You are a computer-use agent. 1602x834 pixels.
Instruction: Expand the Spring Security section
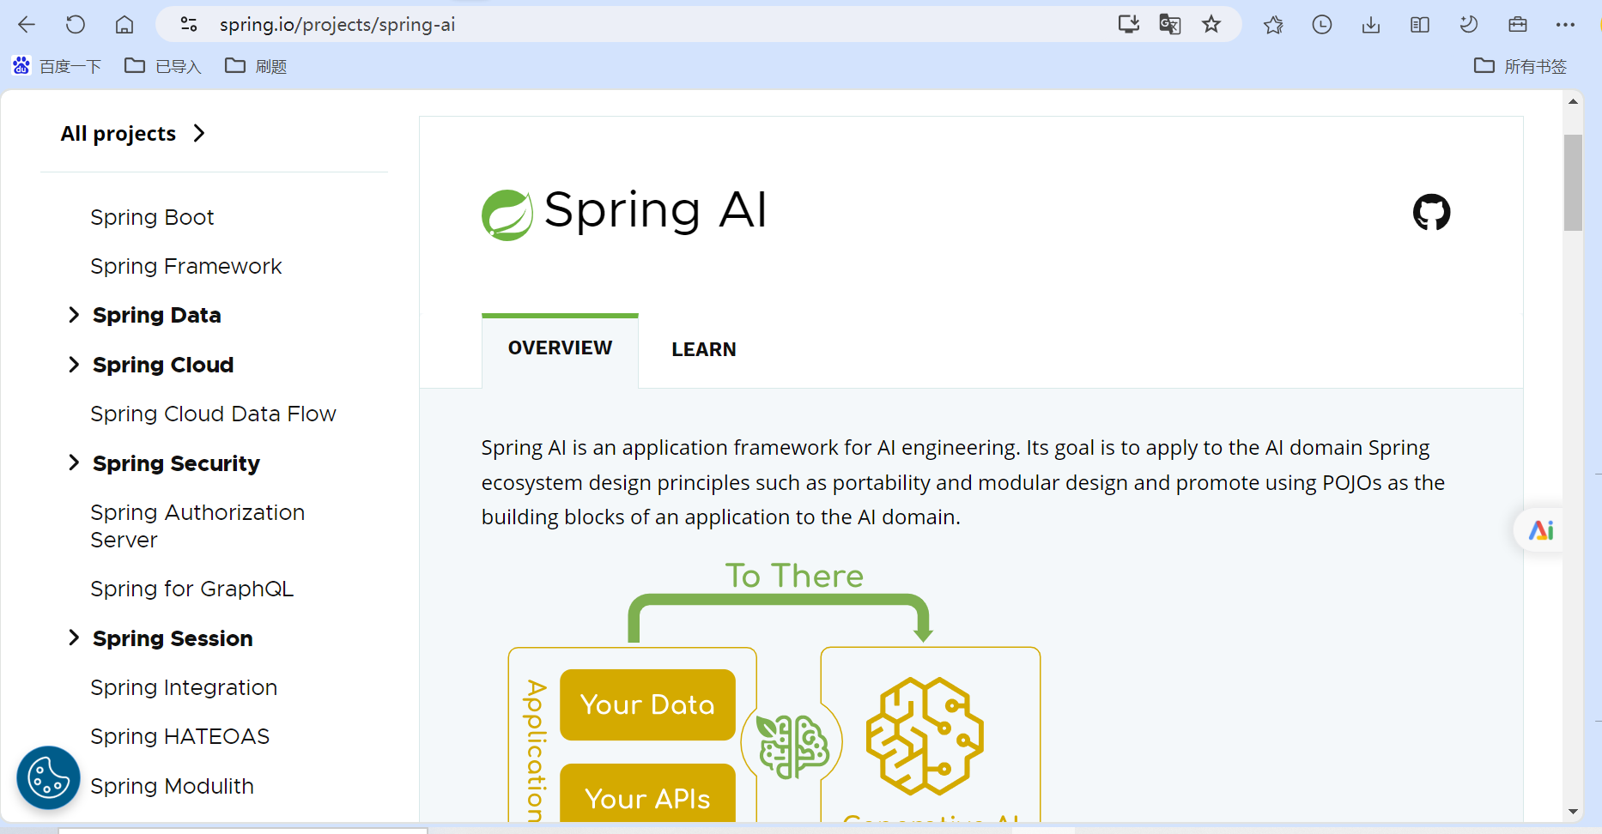pos(74,463)
